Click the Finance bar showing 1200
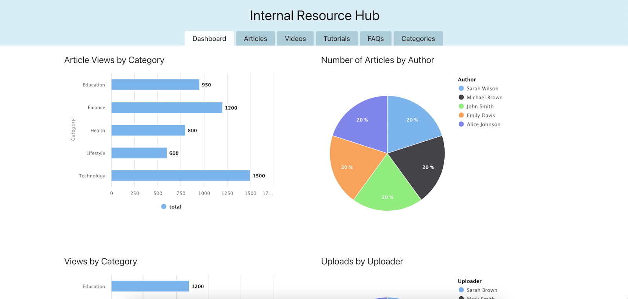 point(166,108)
